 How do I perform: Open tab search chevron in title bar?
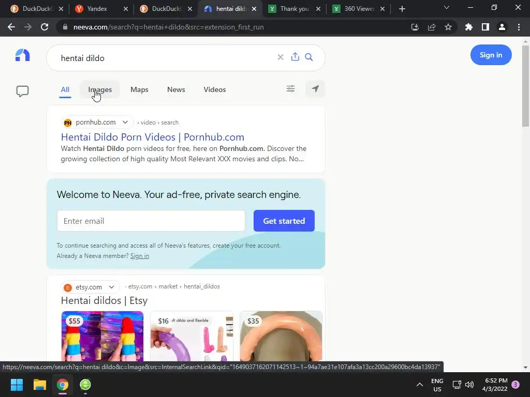click(x=447, y=7)
